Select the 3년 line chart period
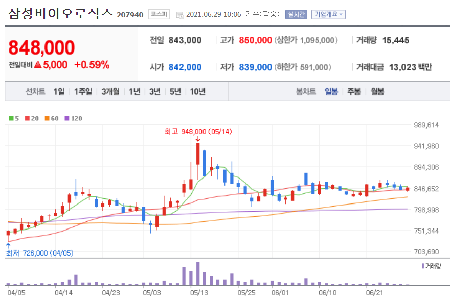This screenshot has width=450, height=306. 154,92
